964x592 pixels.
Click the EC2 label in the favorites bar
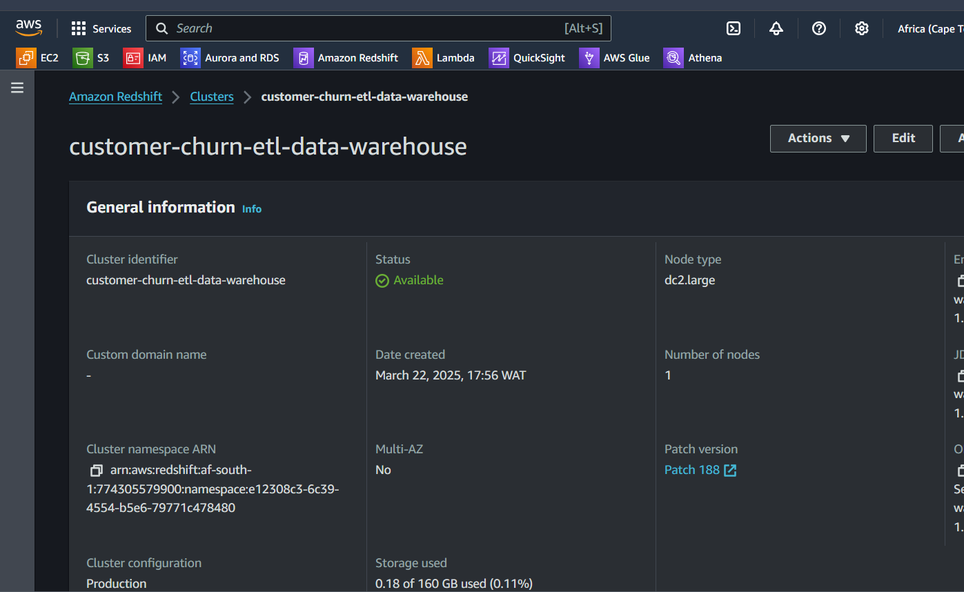[x=50, y=58]
